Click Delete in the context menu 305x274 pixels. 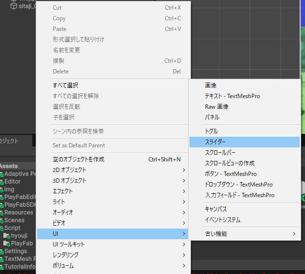tap(113, 72)
